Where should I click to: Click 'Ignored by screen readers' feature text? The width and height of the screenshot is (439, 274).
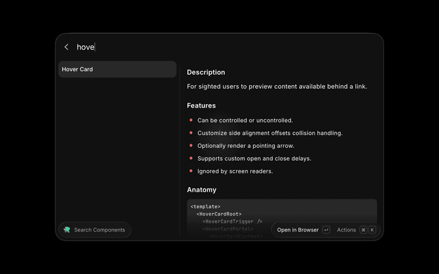click(235, 171)
